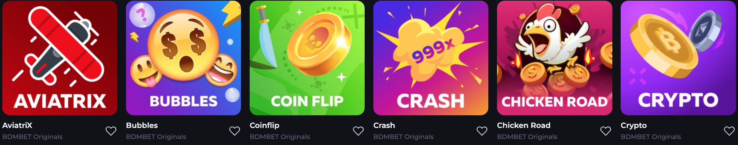Screen dimensions: 738x145
Task: Click the AviatriX title text
Action: tap(17, 125)
